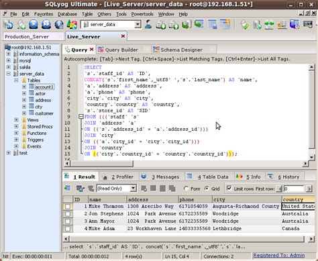318x261 pixels.
Task: Click the query editor vertical scrollbar
Action: [311, 112]
